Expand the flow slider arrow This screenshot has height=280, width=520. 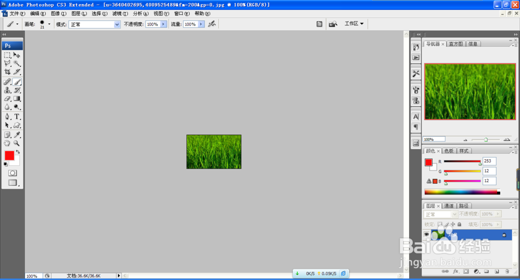201,24
